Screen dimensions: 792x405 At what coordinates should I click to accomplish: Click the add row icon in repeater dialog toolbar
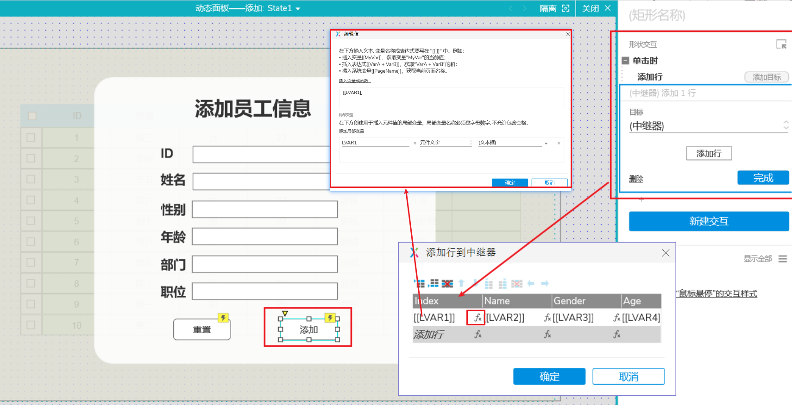click(419, 283)
